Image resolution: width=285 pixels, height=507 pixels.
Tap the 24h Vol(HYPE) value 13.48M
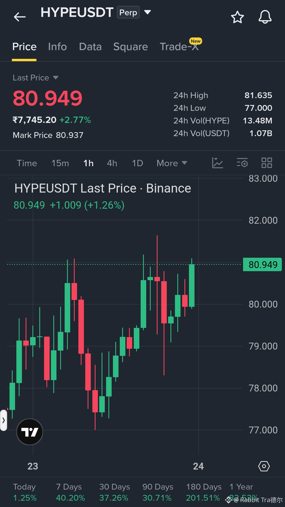coord(257,121)
